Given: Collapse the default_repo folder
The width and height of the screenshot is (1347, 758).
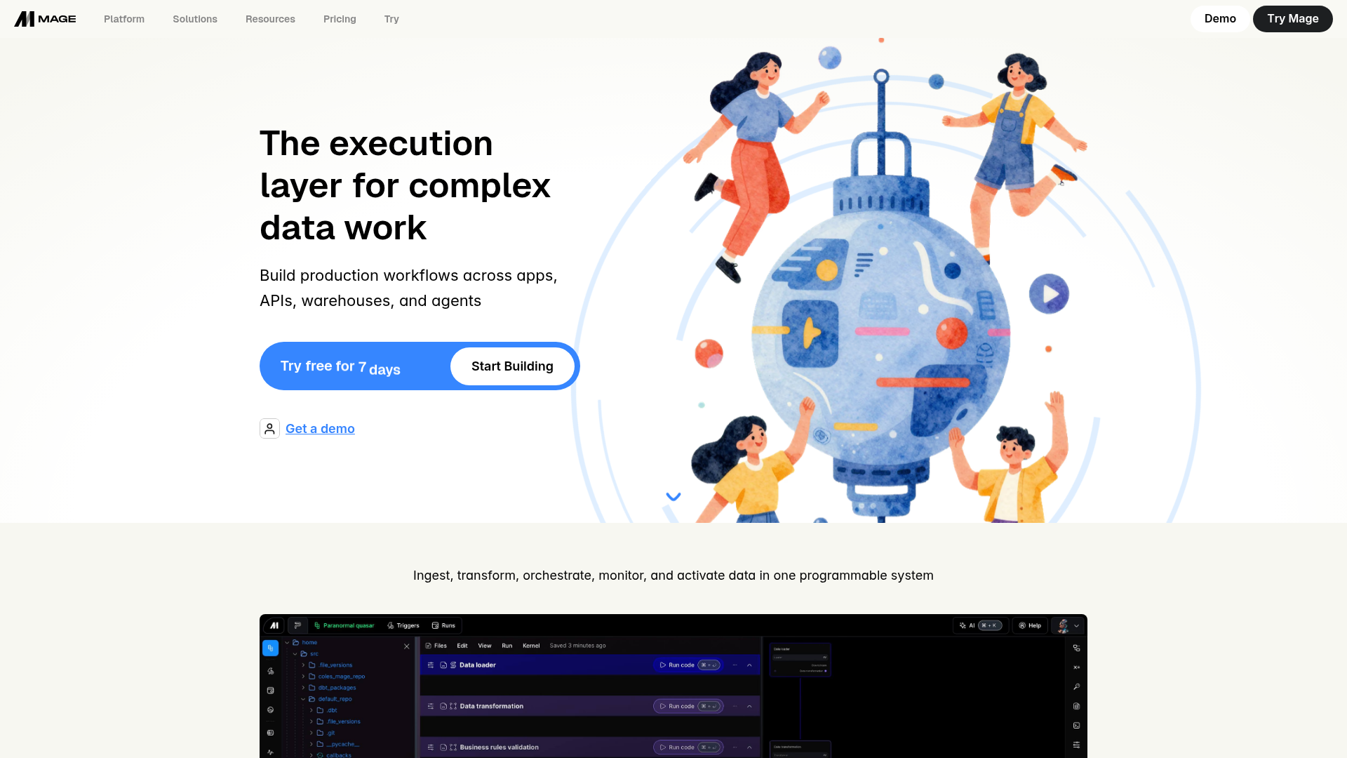Looking at the screenshot, I should click(x=303, y=699).
